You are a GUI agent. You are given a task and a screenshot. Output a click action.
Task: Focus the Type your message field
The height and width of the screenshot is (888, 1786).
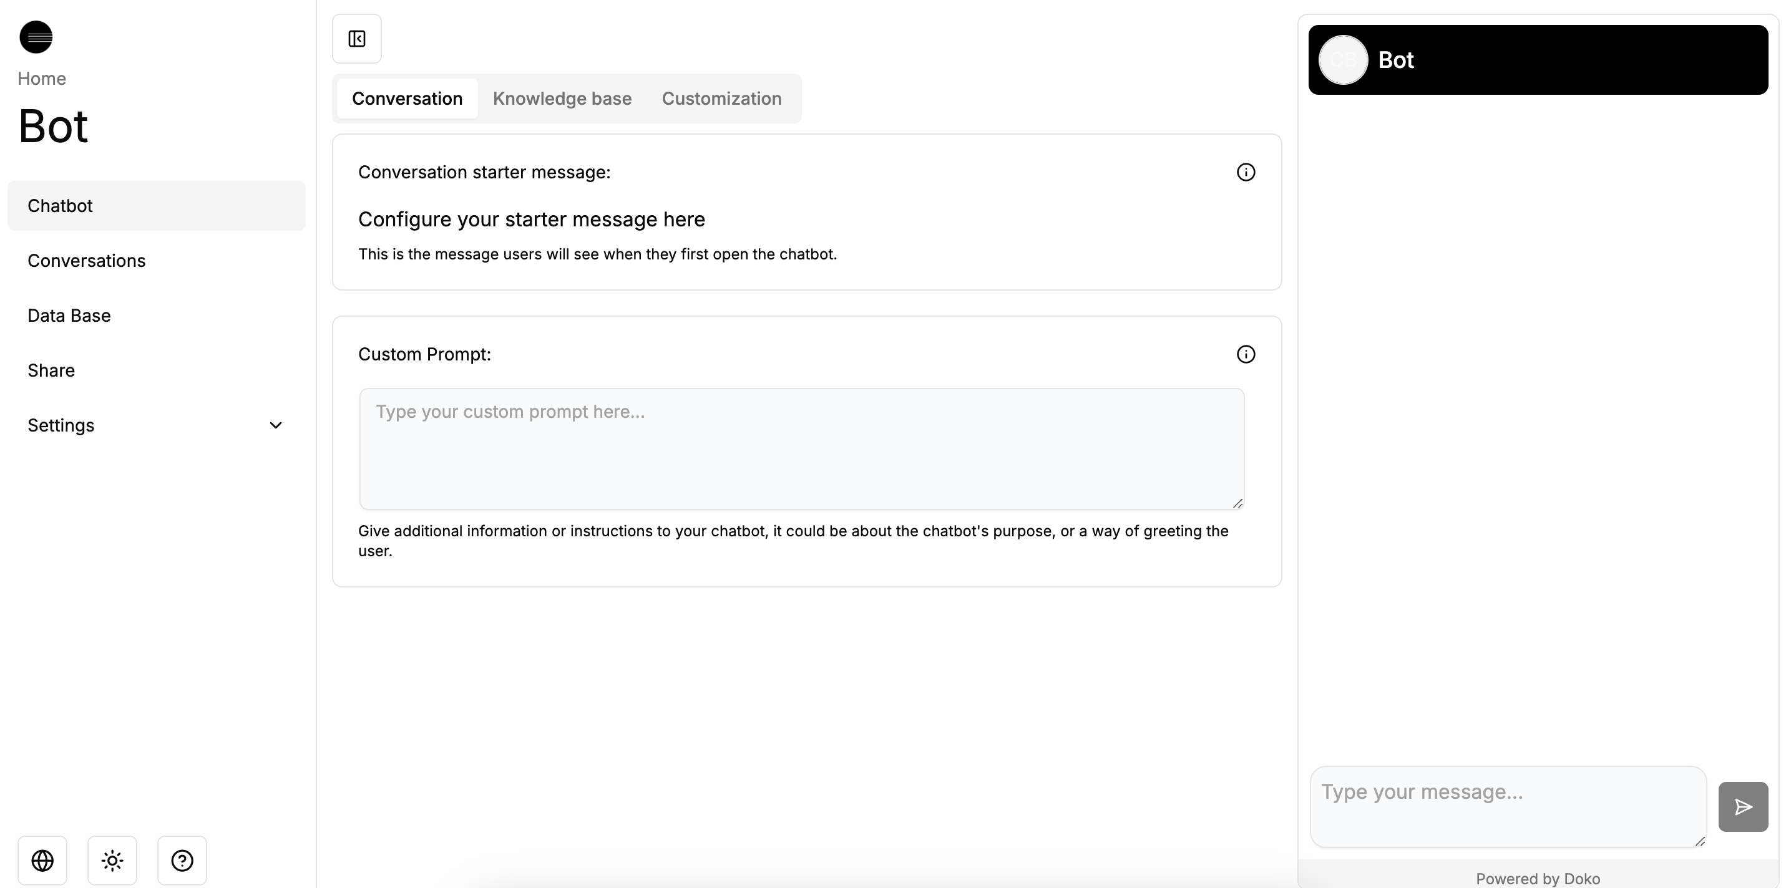[1507, 806]
